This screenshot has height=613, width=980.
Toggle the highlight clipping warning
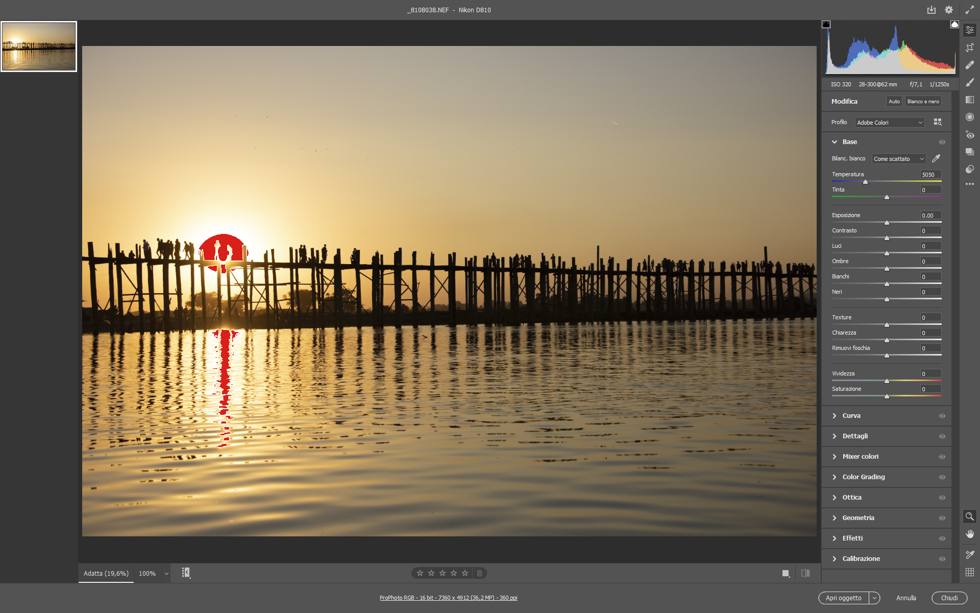coord(954,25)
